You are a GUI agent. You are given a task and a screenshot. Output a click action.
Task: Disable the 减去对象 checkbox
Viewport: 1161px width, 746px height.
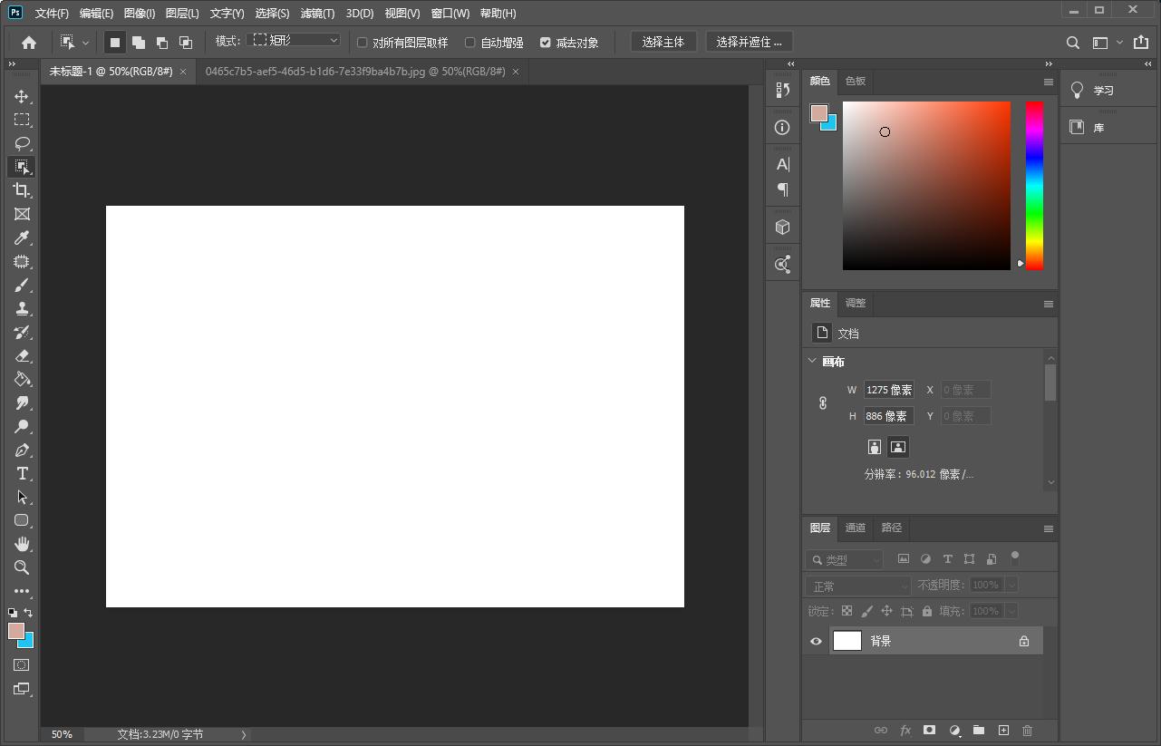[x=545, y=42]
